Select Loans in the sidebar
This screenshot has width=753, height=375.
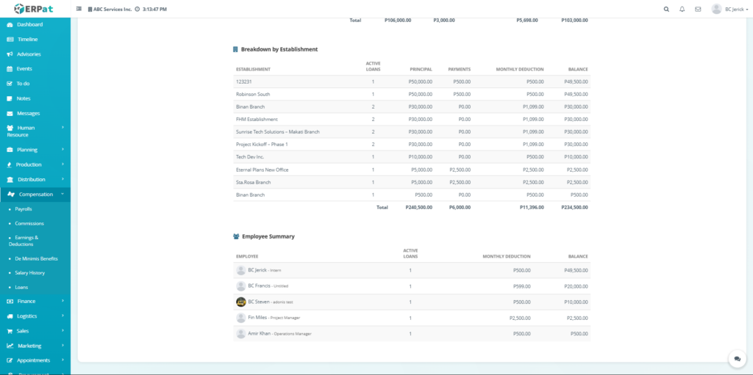click(21, 287)
